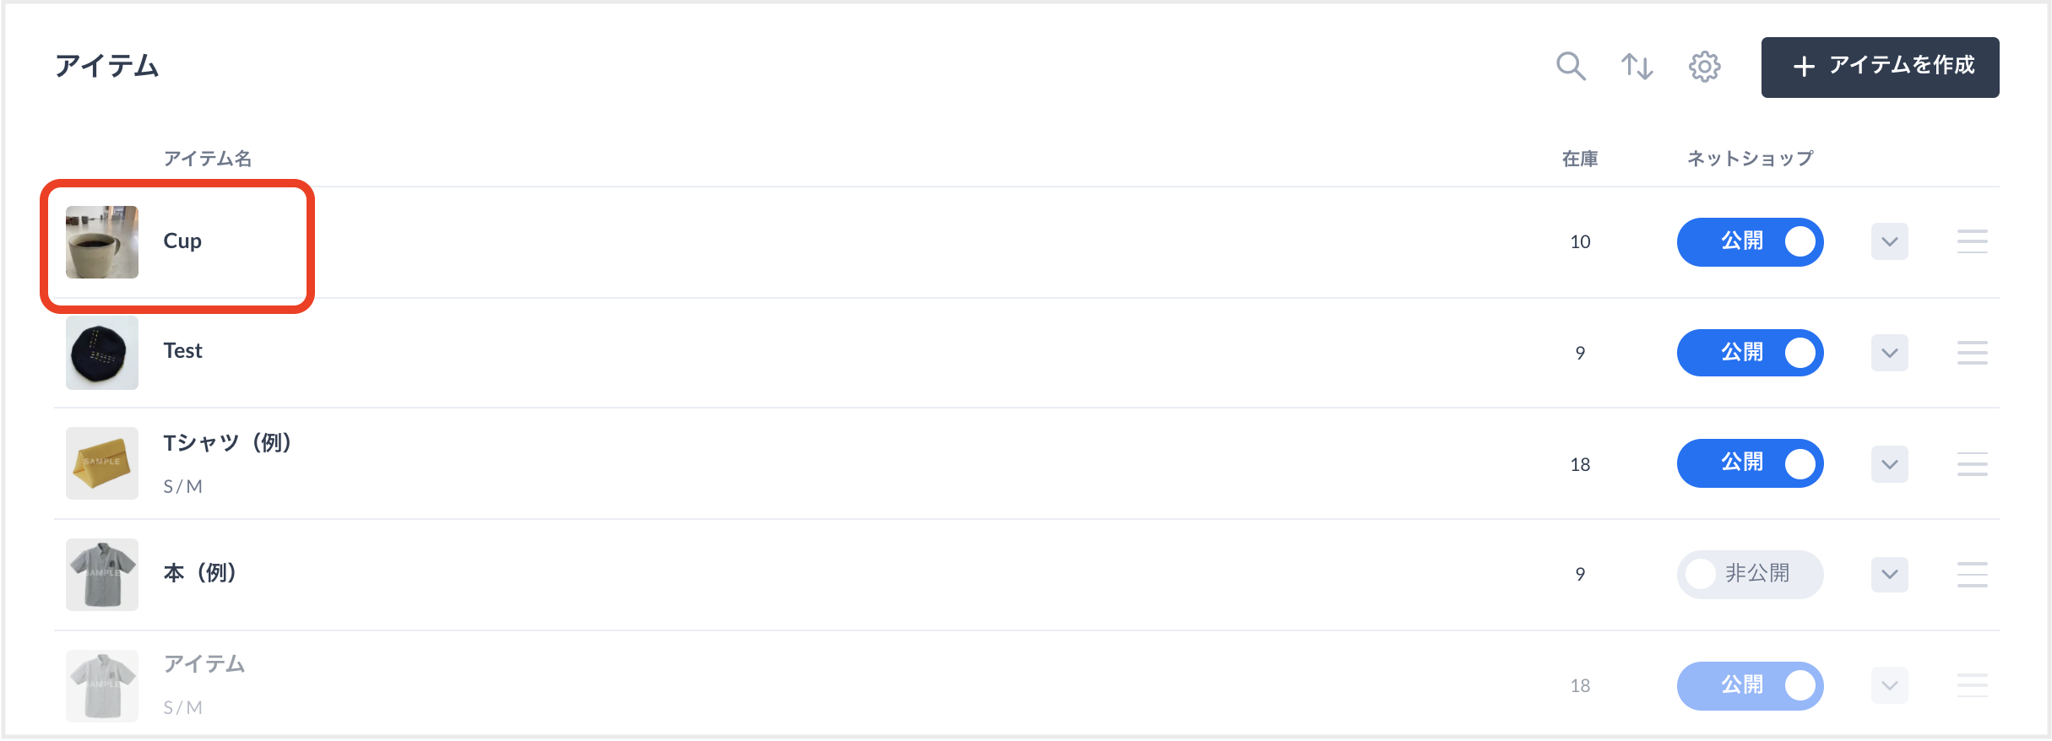Grab the reorder handle for Cup row
2052x741 pixels.
(1972, 241)
